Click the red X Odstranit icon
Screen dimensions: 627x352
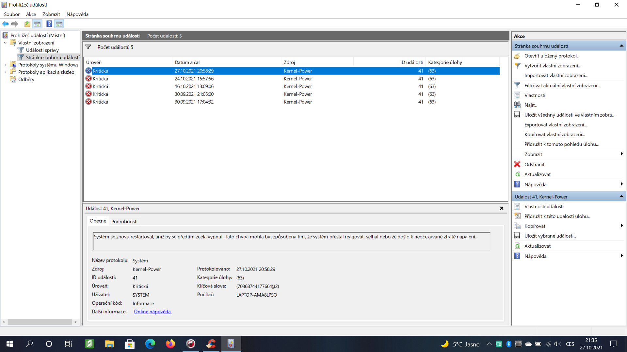click(517, 164)
